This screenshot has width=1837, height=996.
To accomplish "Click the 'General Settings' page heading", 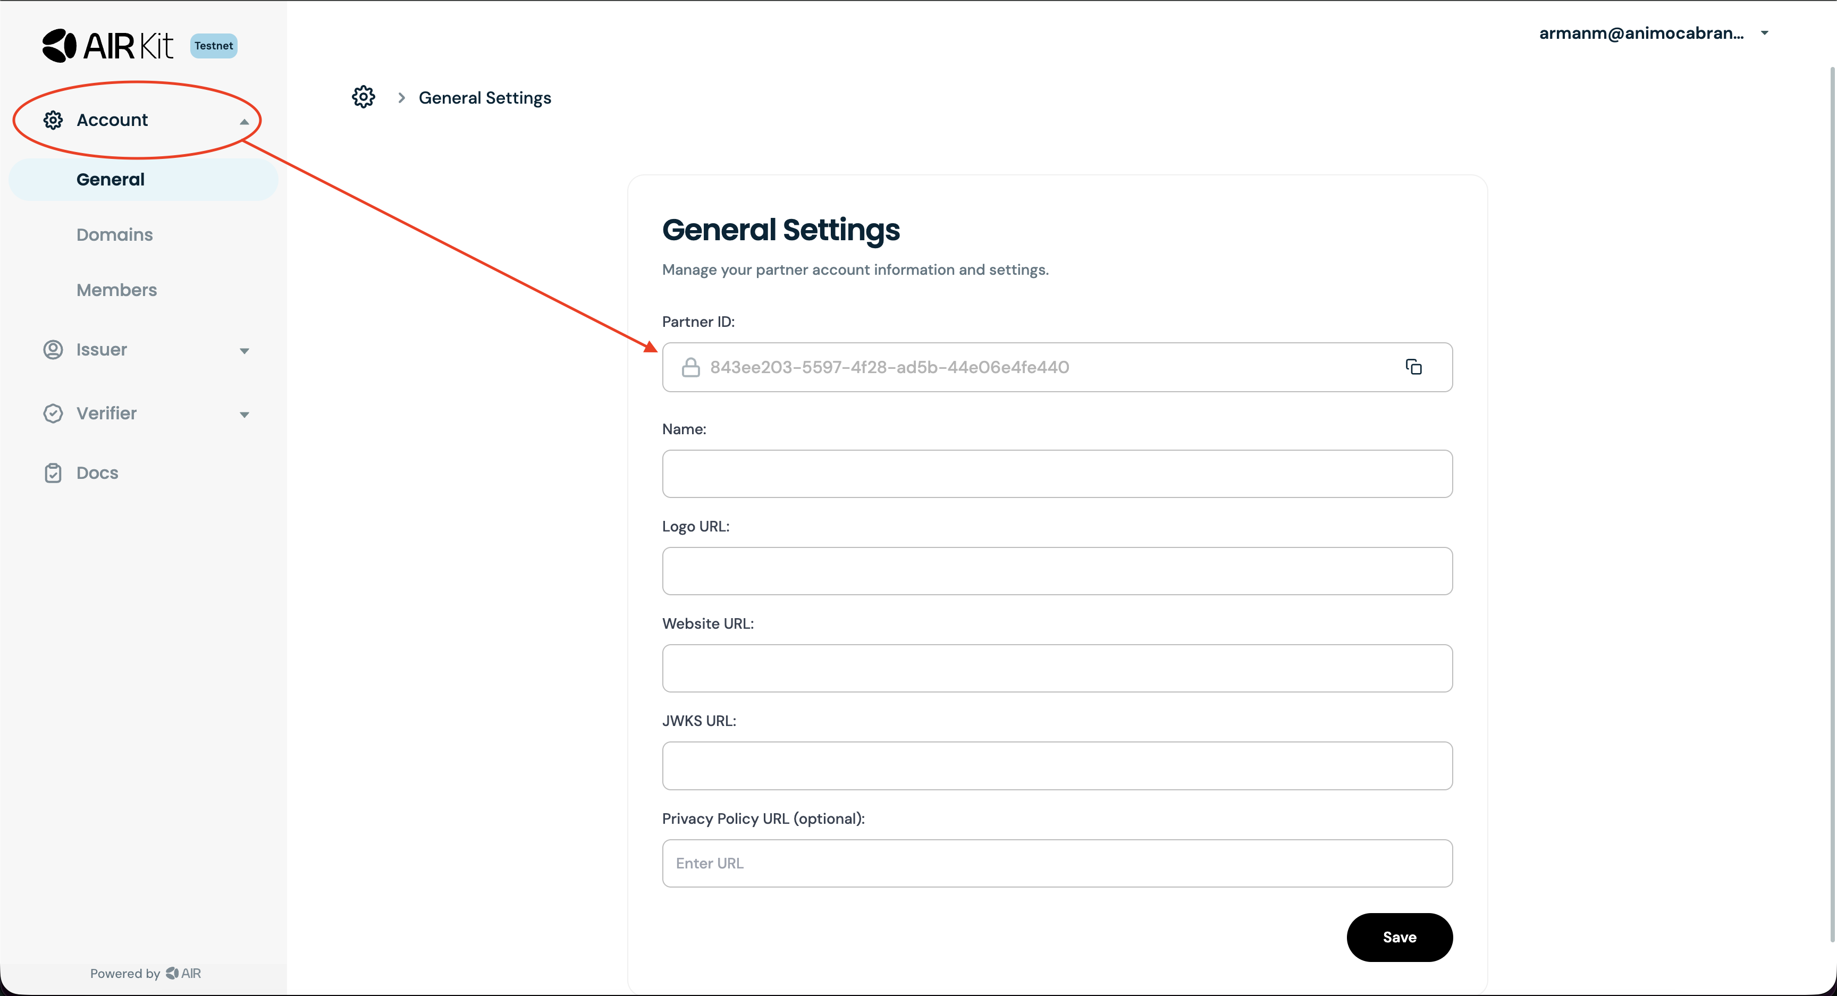I will click(781, 230).
